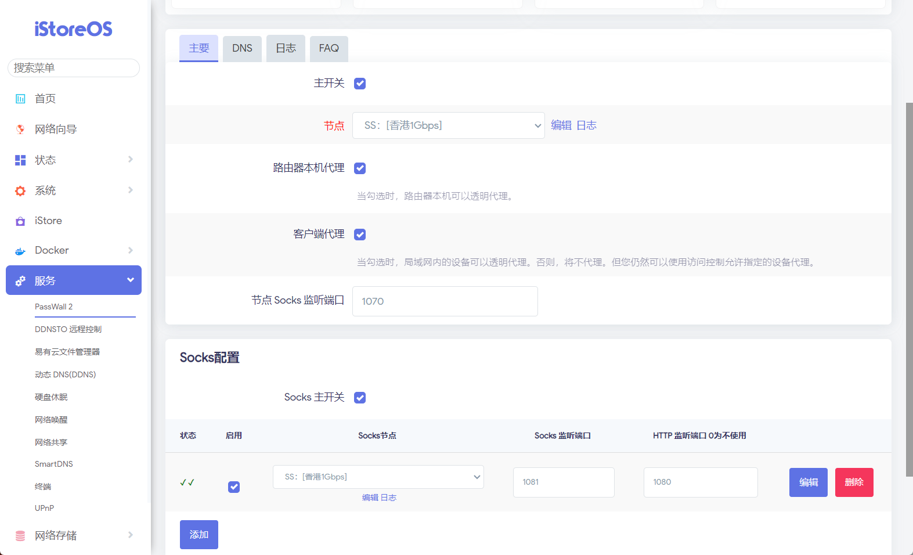Switch to the 主要 tab
Screen dimensions: 913x555
coord(199,48)
